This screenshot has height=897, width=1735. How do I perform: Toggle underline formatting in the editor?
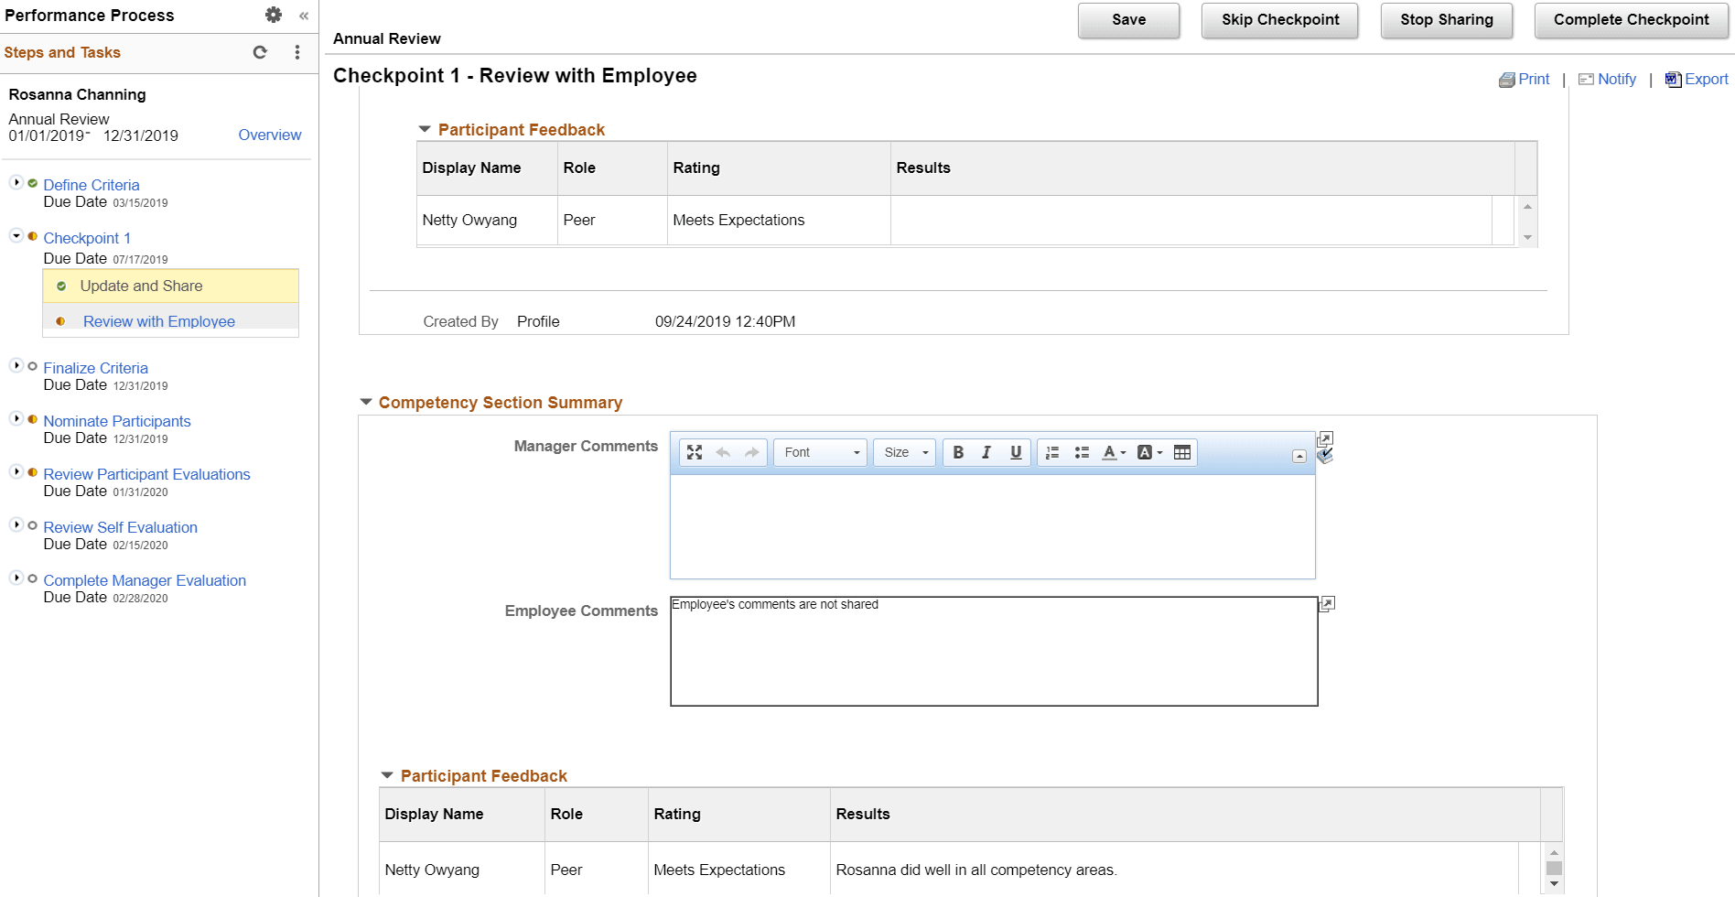tap(1016, 452)
